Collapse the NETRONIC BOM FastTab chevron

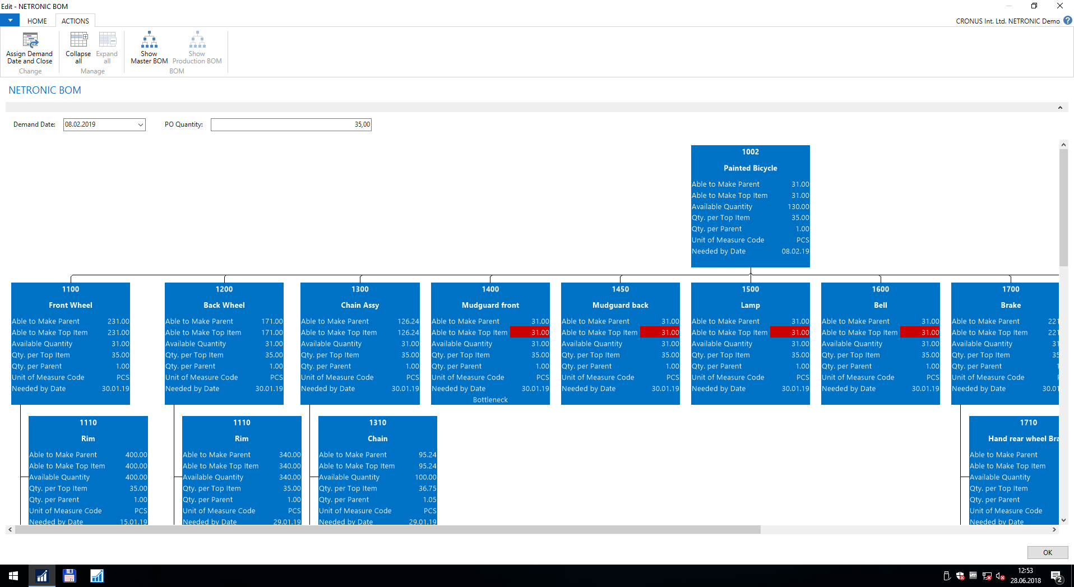(1060, 108)
